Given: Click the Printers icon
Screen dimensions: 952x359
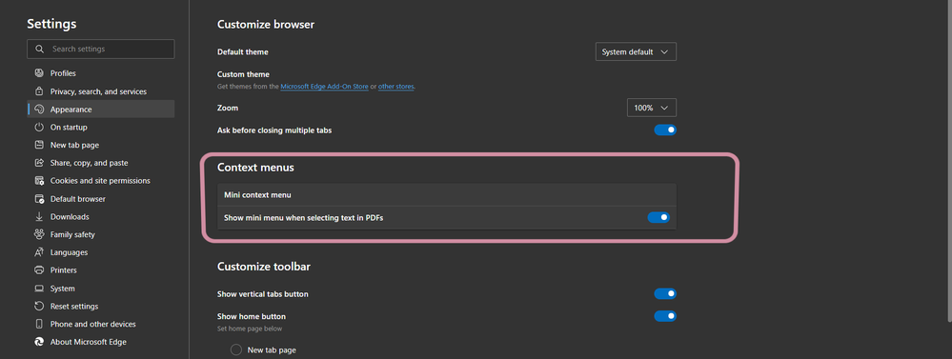Looking at the screenshot, I should tap(39, 269).
